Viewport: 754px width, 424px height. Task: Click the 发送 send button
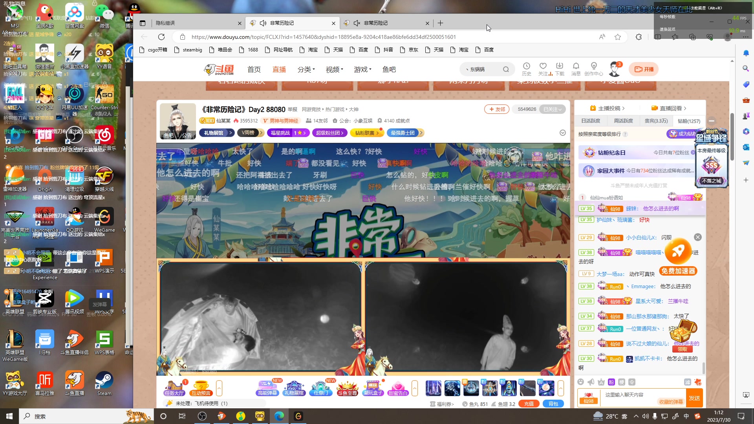[x=694, y=398]
